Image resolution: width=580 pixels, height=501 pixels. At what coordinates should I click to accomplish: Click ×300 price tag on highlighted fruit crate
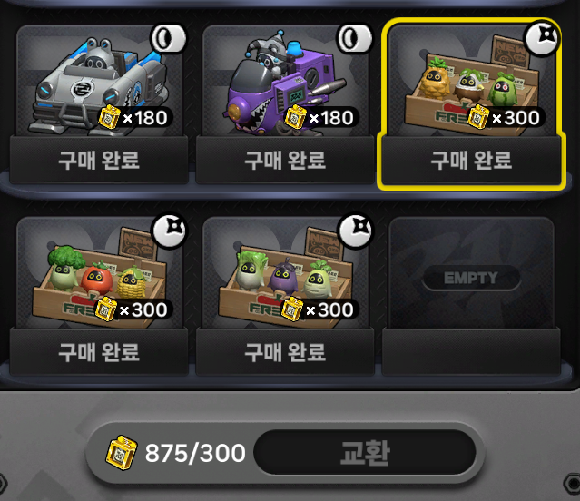click(x=506, y=118)
